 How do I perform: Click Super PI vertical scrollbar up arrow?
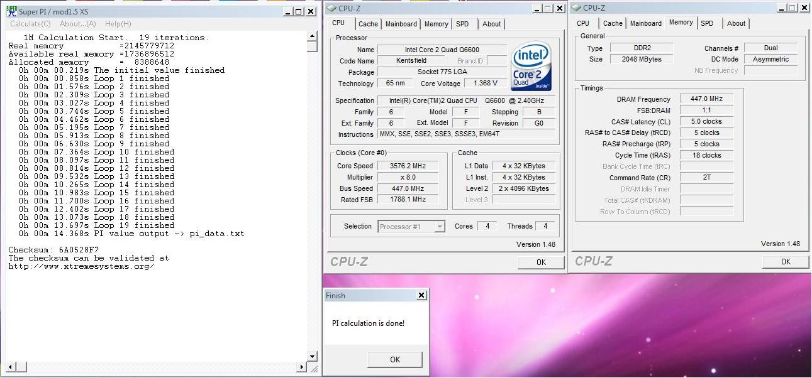[x=312, y=36]
